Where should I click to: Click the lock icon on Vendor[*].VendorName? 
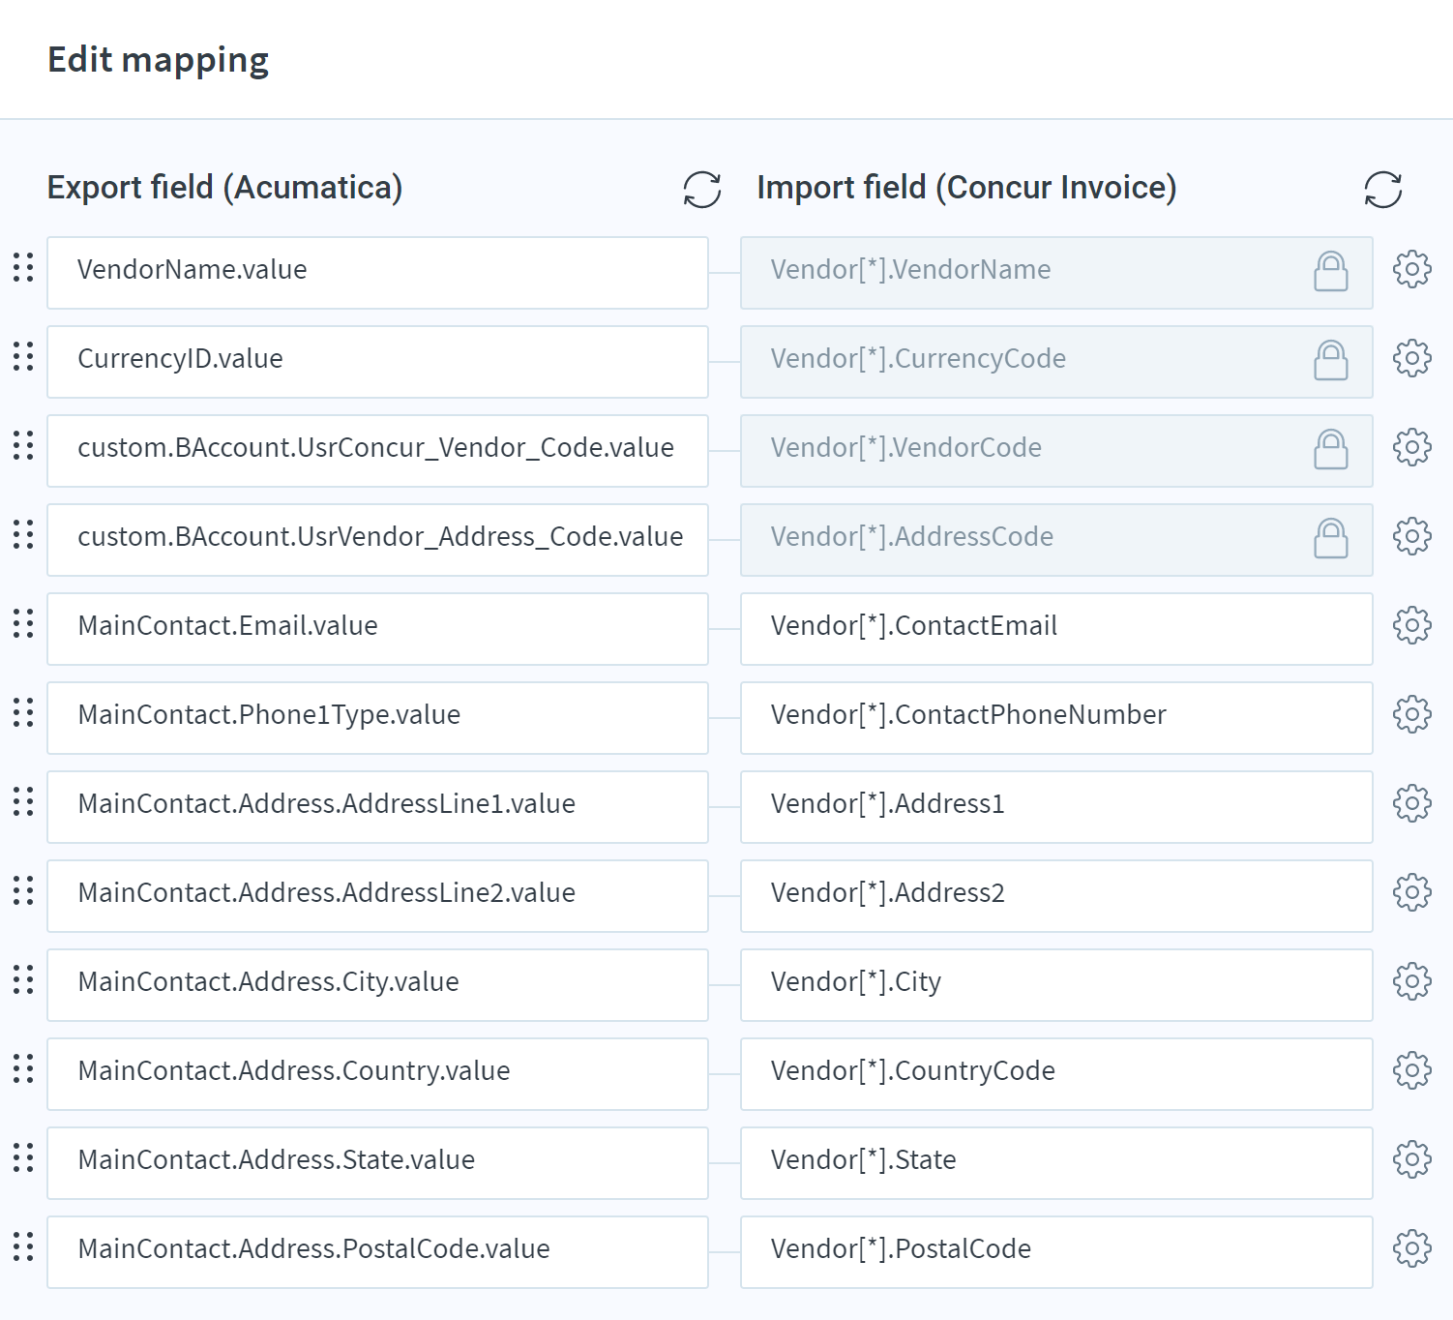click(1331, 271)
